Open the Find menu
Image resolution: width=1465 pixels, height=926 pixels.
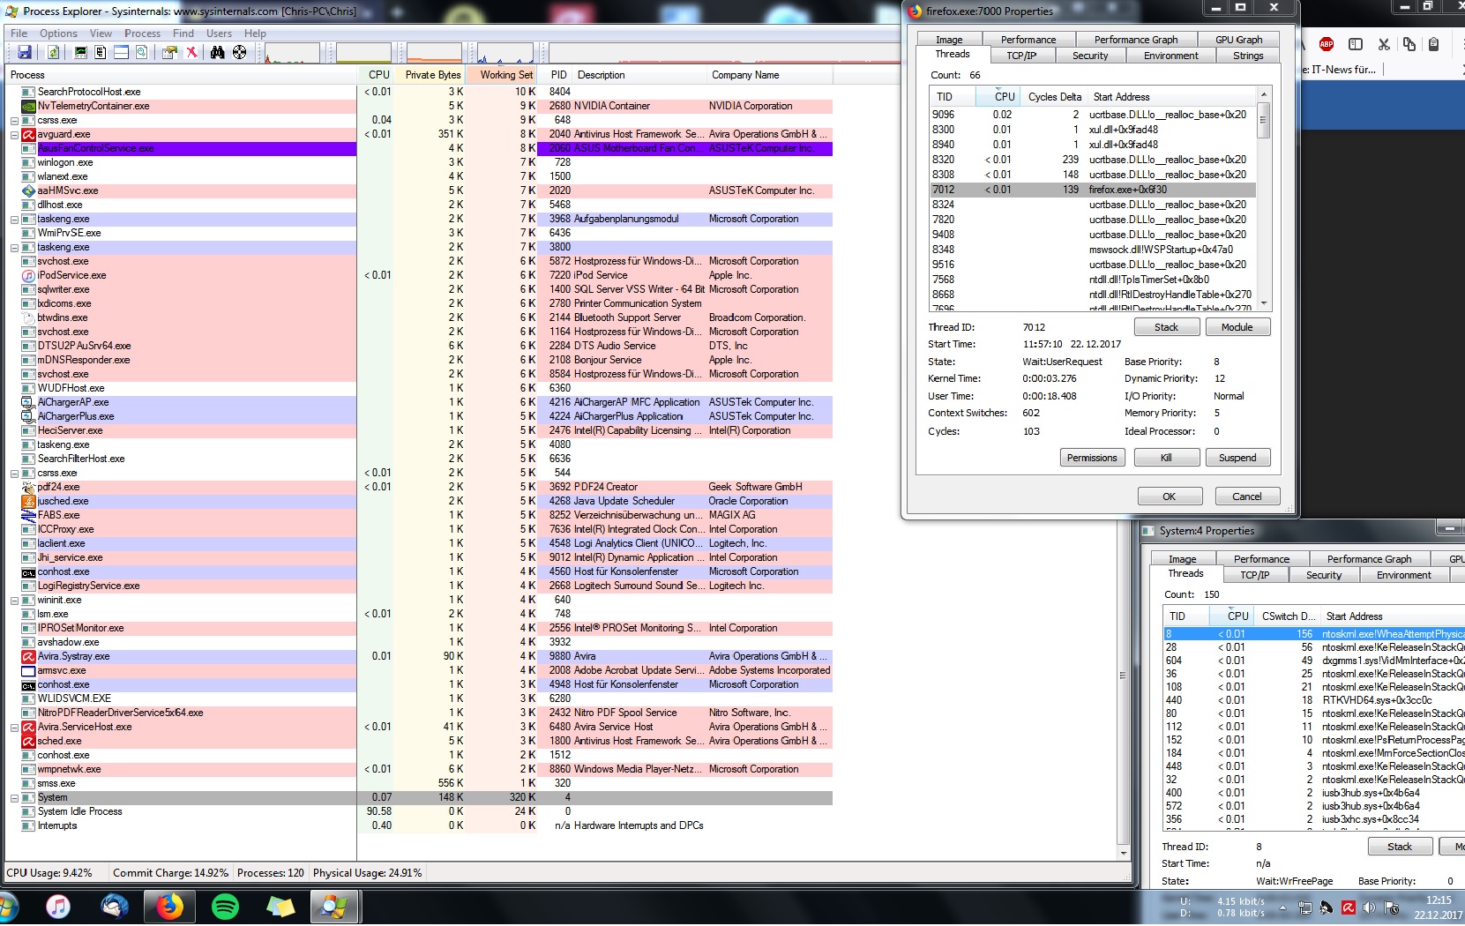pyautogui.click(x=183, y=34)
